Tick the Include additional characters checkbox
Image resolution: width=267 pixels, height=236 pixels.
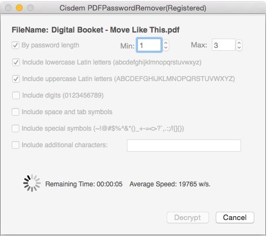pos(15,145)
